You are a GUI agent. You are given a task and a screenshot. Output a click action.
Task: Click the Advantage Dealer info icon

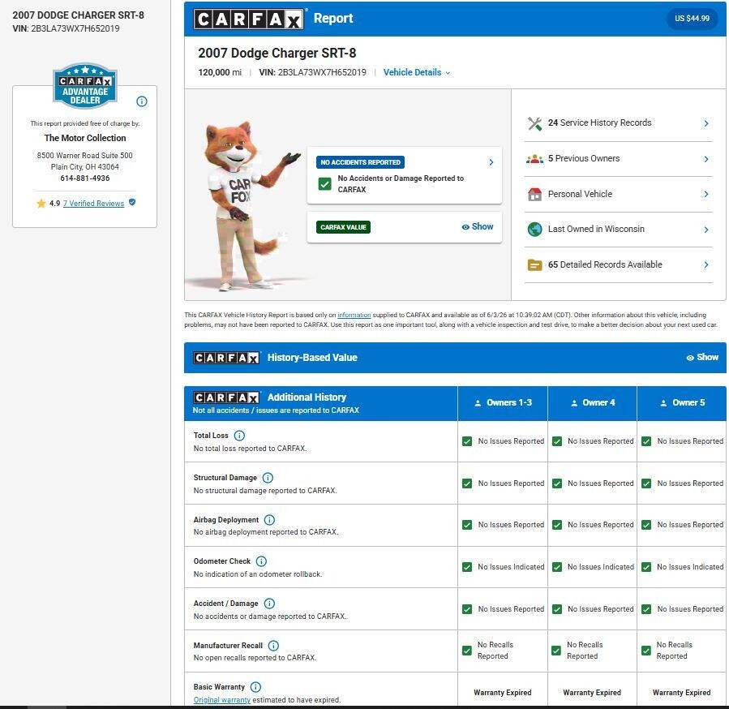142,101
